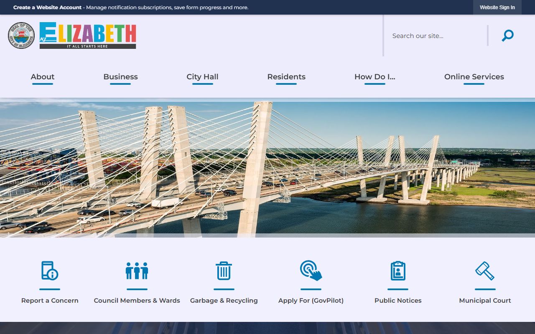Click the Elizabeth NJ colorful logo
535x334 pixels.
(88, 35)
